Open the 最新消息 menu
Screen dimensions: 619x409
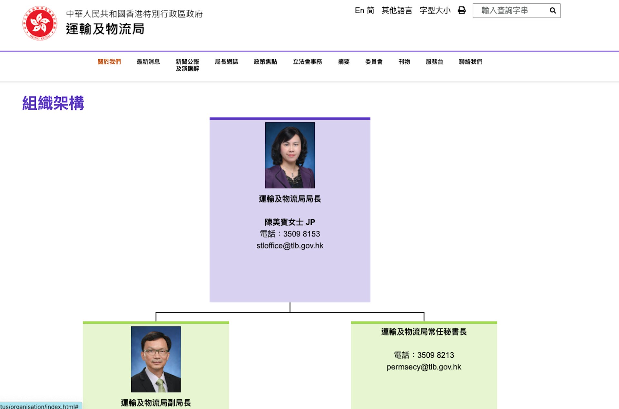(148, 62)
